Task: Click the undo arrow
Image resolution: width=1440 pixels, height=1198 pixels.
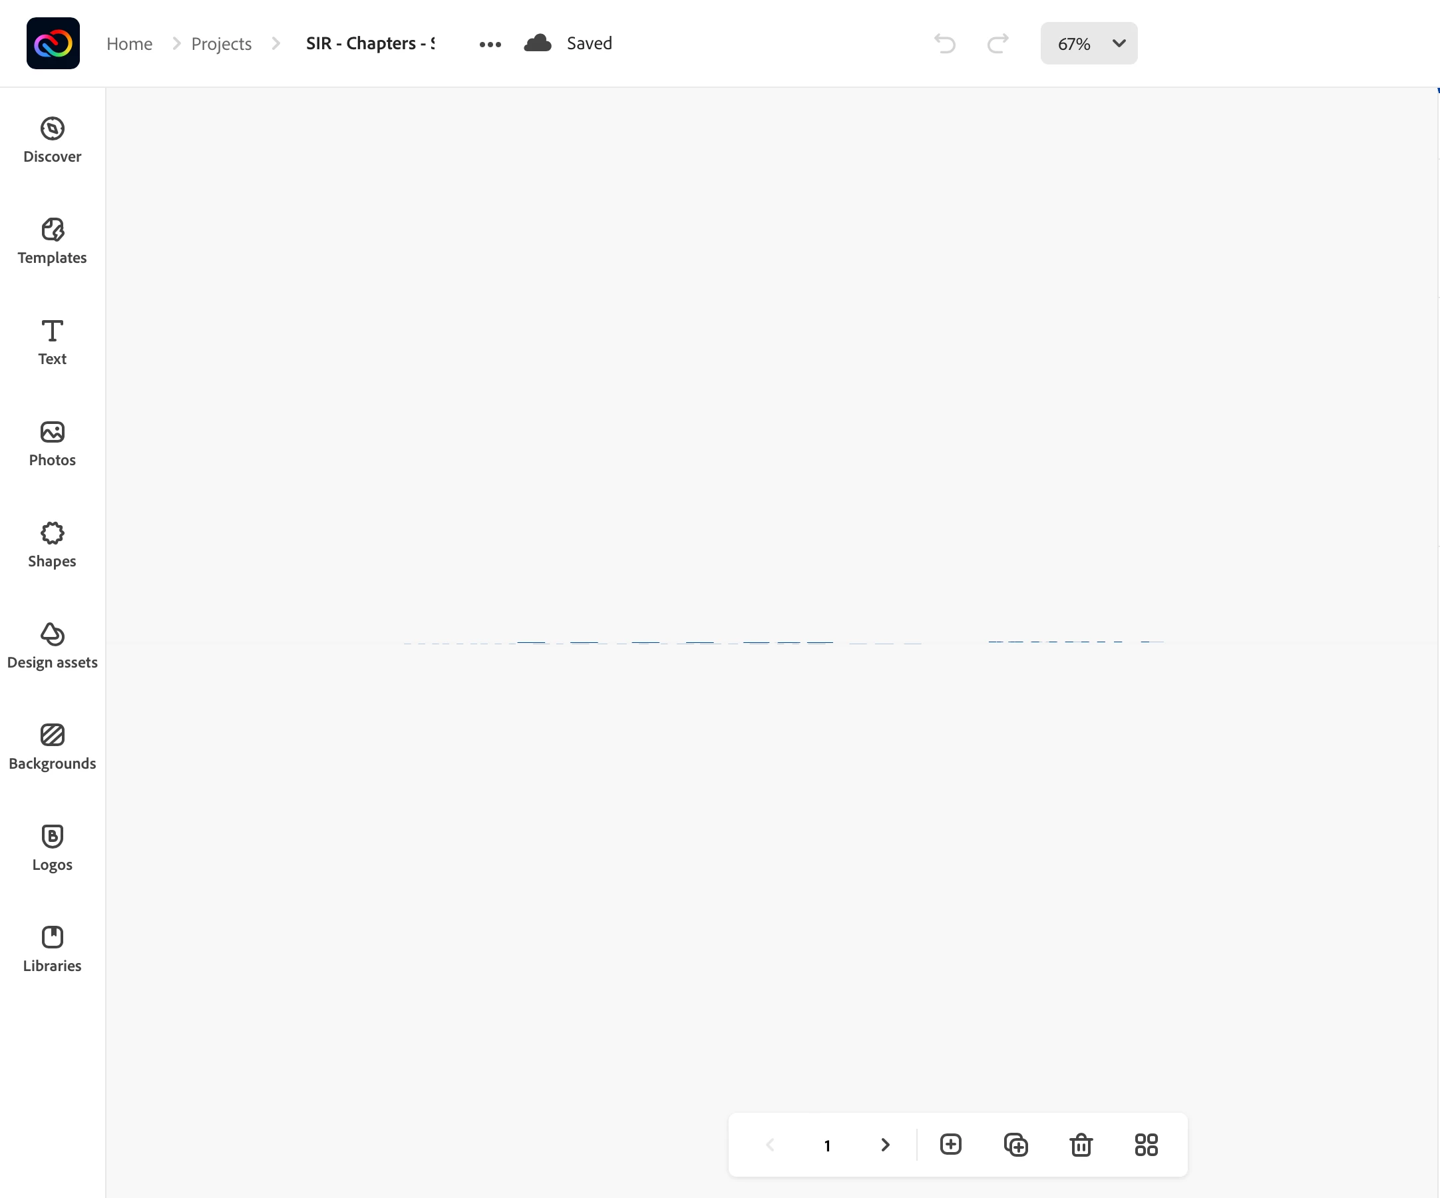Action: click(x=944, y=43)
